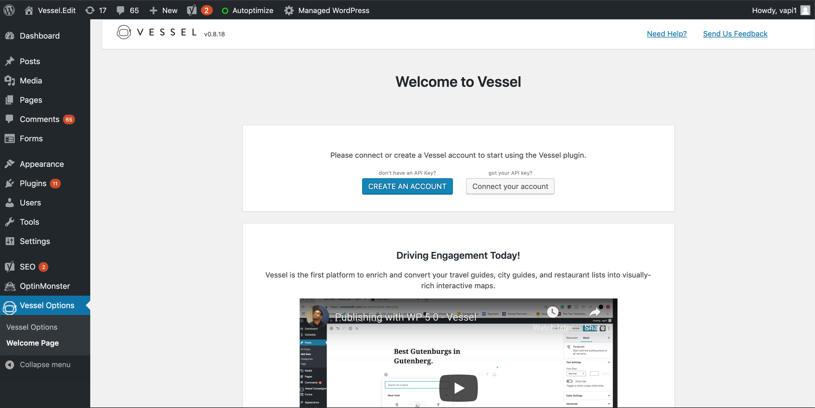Image resolution: width=815 pixels, height=408 pixels.
Task: Open the OptinMonster menu
Action: [x=45, y=286]
